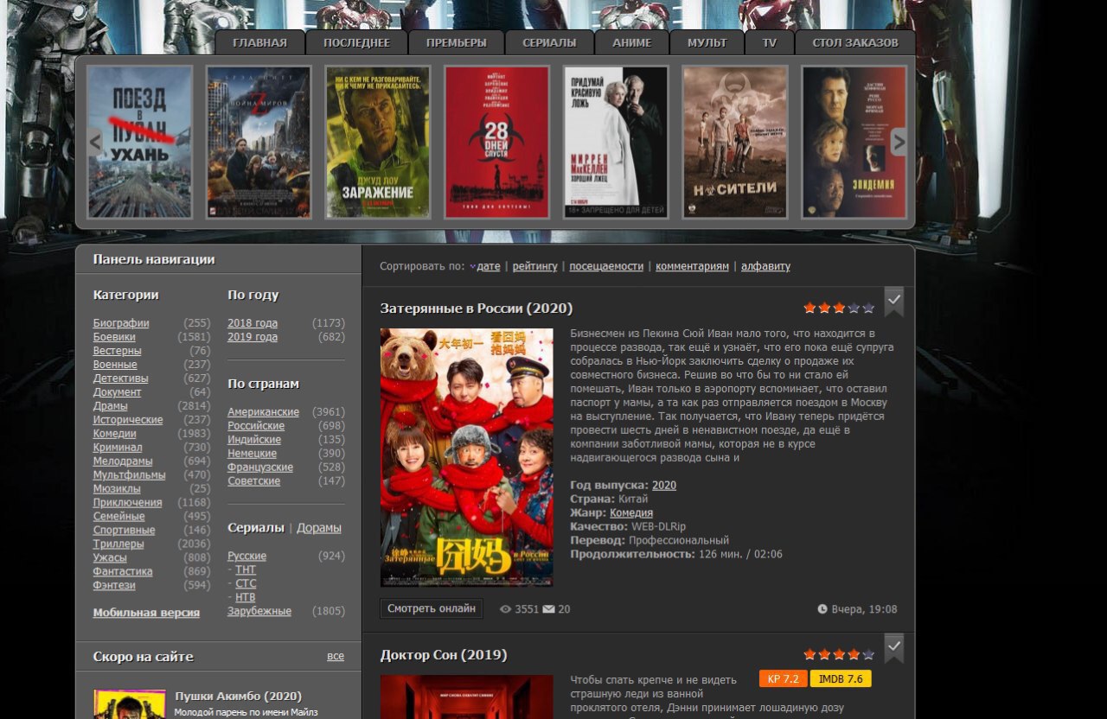Viewport: 1107px width, 719px height.
Task: Open the Эпидемия movie poster
Action: tap(854, 142)
